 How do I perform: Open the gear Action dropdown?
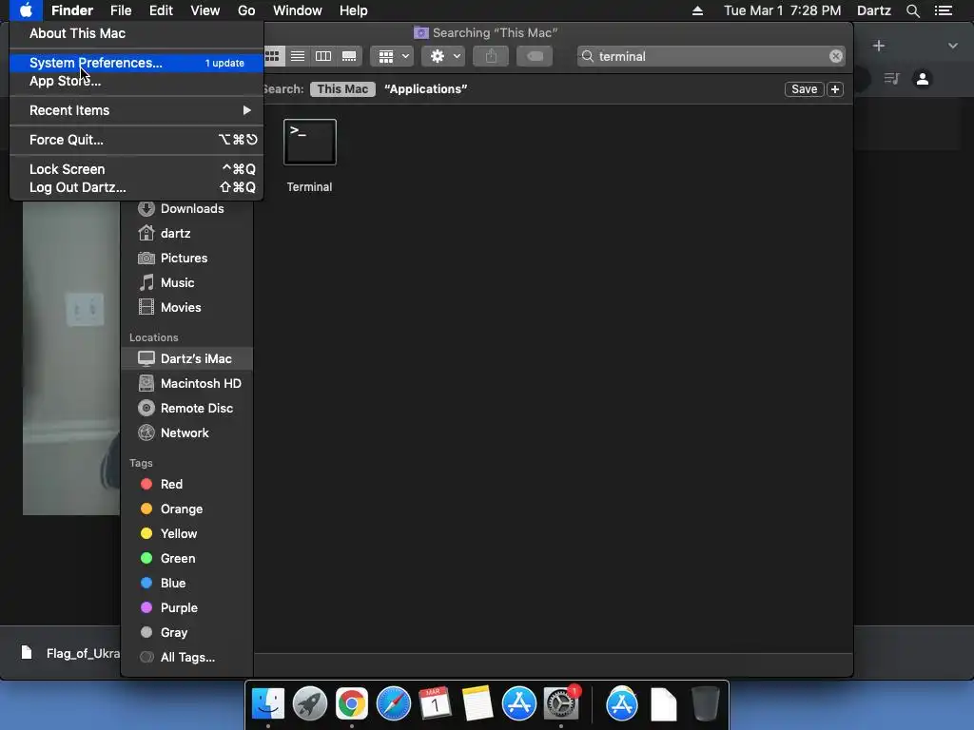(443, 56)
